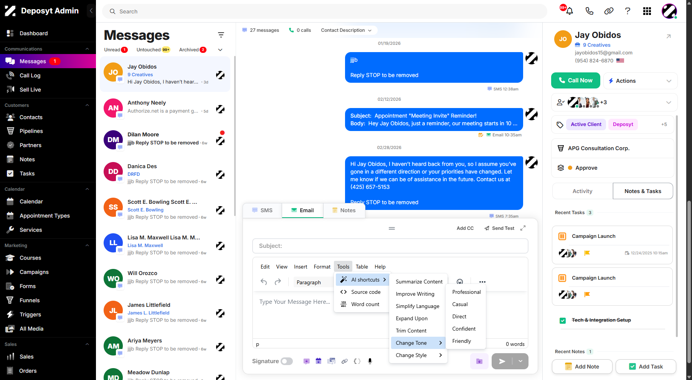Check the Tech & Integration Setup task checkbox
The height and width of the screenshot is (380, 692).
pos(563,321)
